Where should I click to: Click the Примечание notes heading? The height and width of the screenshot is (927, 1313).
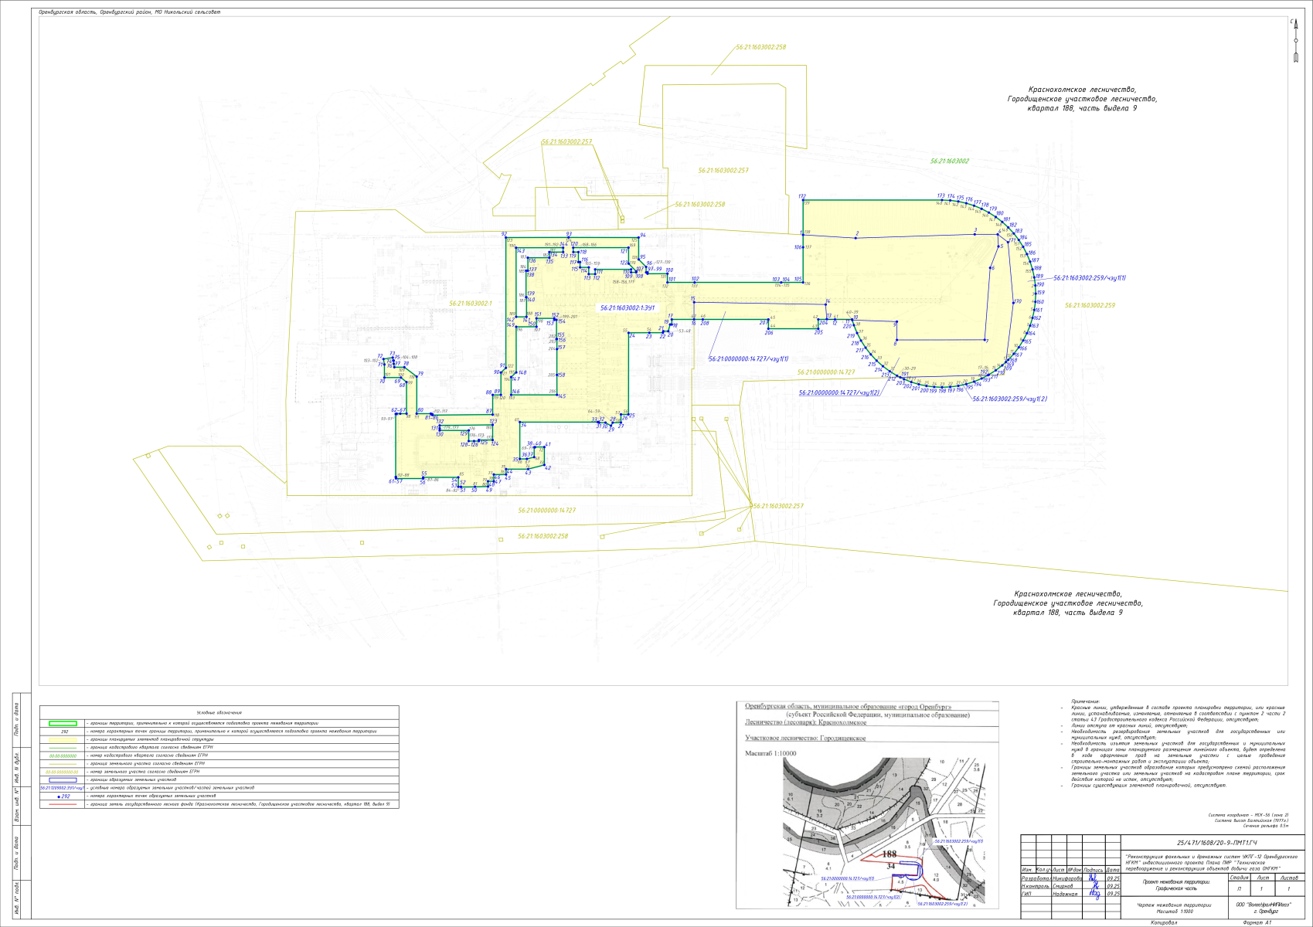point(1085,701)
